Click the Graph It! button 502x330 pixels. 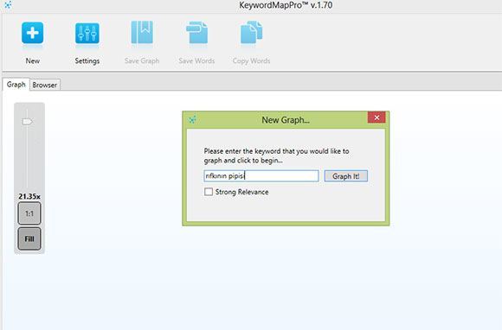coord(345,176)
